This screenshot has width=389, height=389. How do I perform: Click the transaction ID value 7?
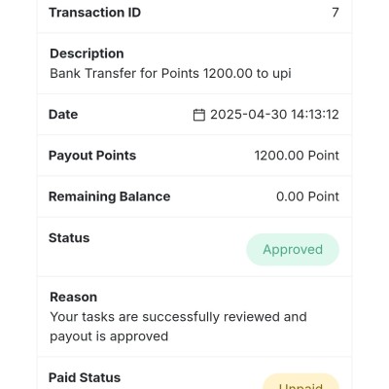coord(336,13)
